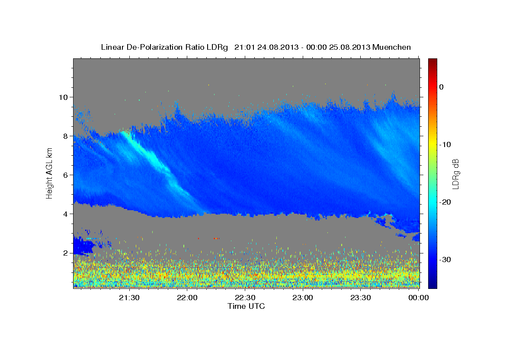Click the red marker near 22:15 at 2.7 km

216,238
